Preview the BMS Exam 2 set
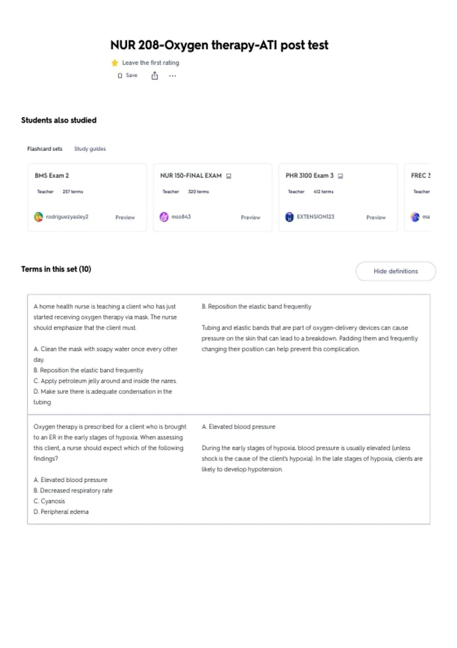 [125, 217]
